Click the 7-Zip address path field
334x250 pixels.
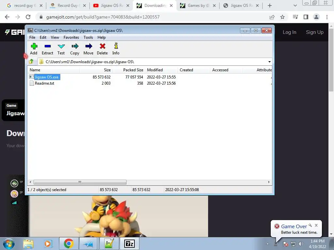[155, 62]
